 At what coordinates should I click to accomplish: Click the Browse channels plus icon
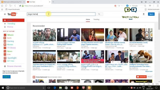pyautogui.click(x=5, y=66)
